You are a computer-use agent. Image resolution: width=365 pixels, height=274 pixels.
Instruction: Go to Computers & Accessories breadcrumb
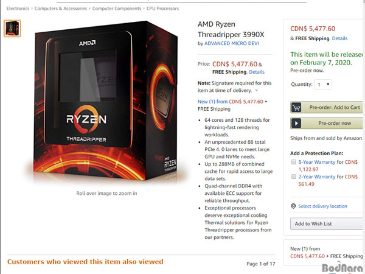click(60, 9)
